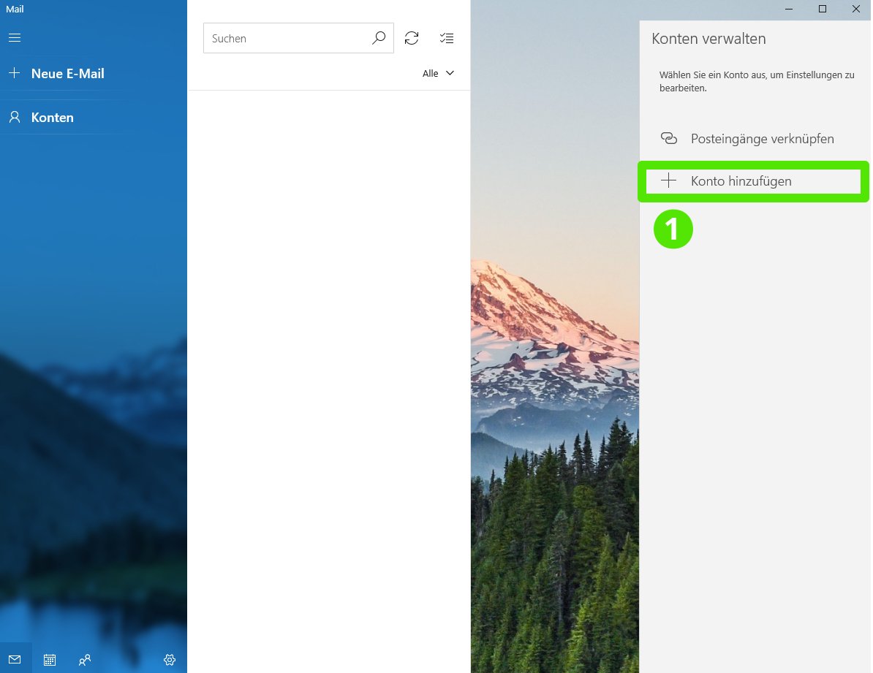Viewport: 873px width, 673px height.
Task: Click the link icon for Posteingänge verknüpfen
Action: click(x=669, y=138)
